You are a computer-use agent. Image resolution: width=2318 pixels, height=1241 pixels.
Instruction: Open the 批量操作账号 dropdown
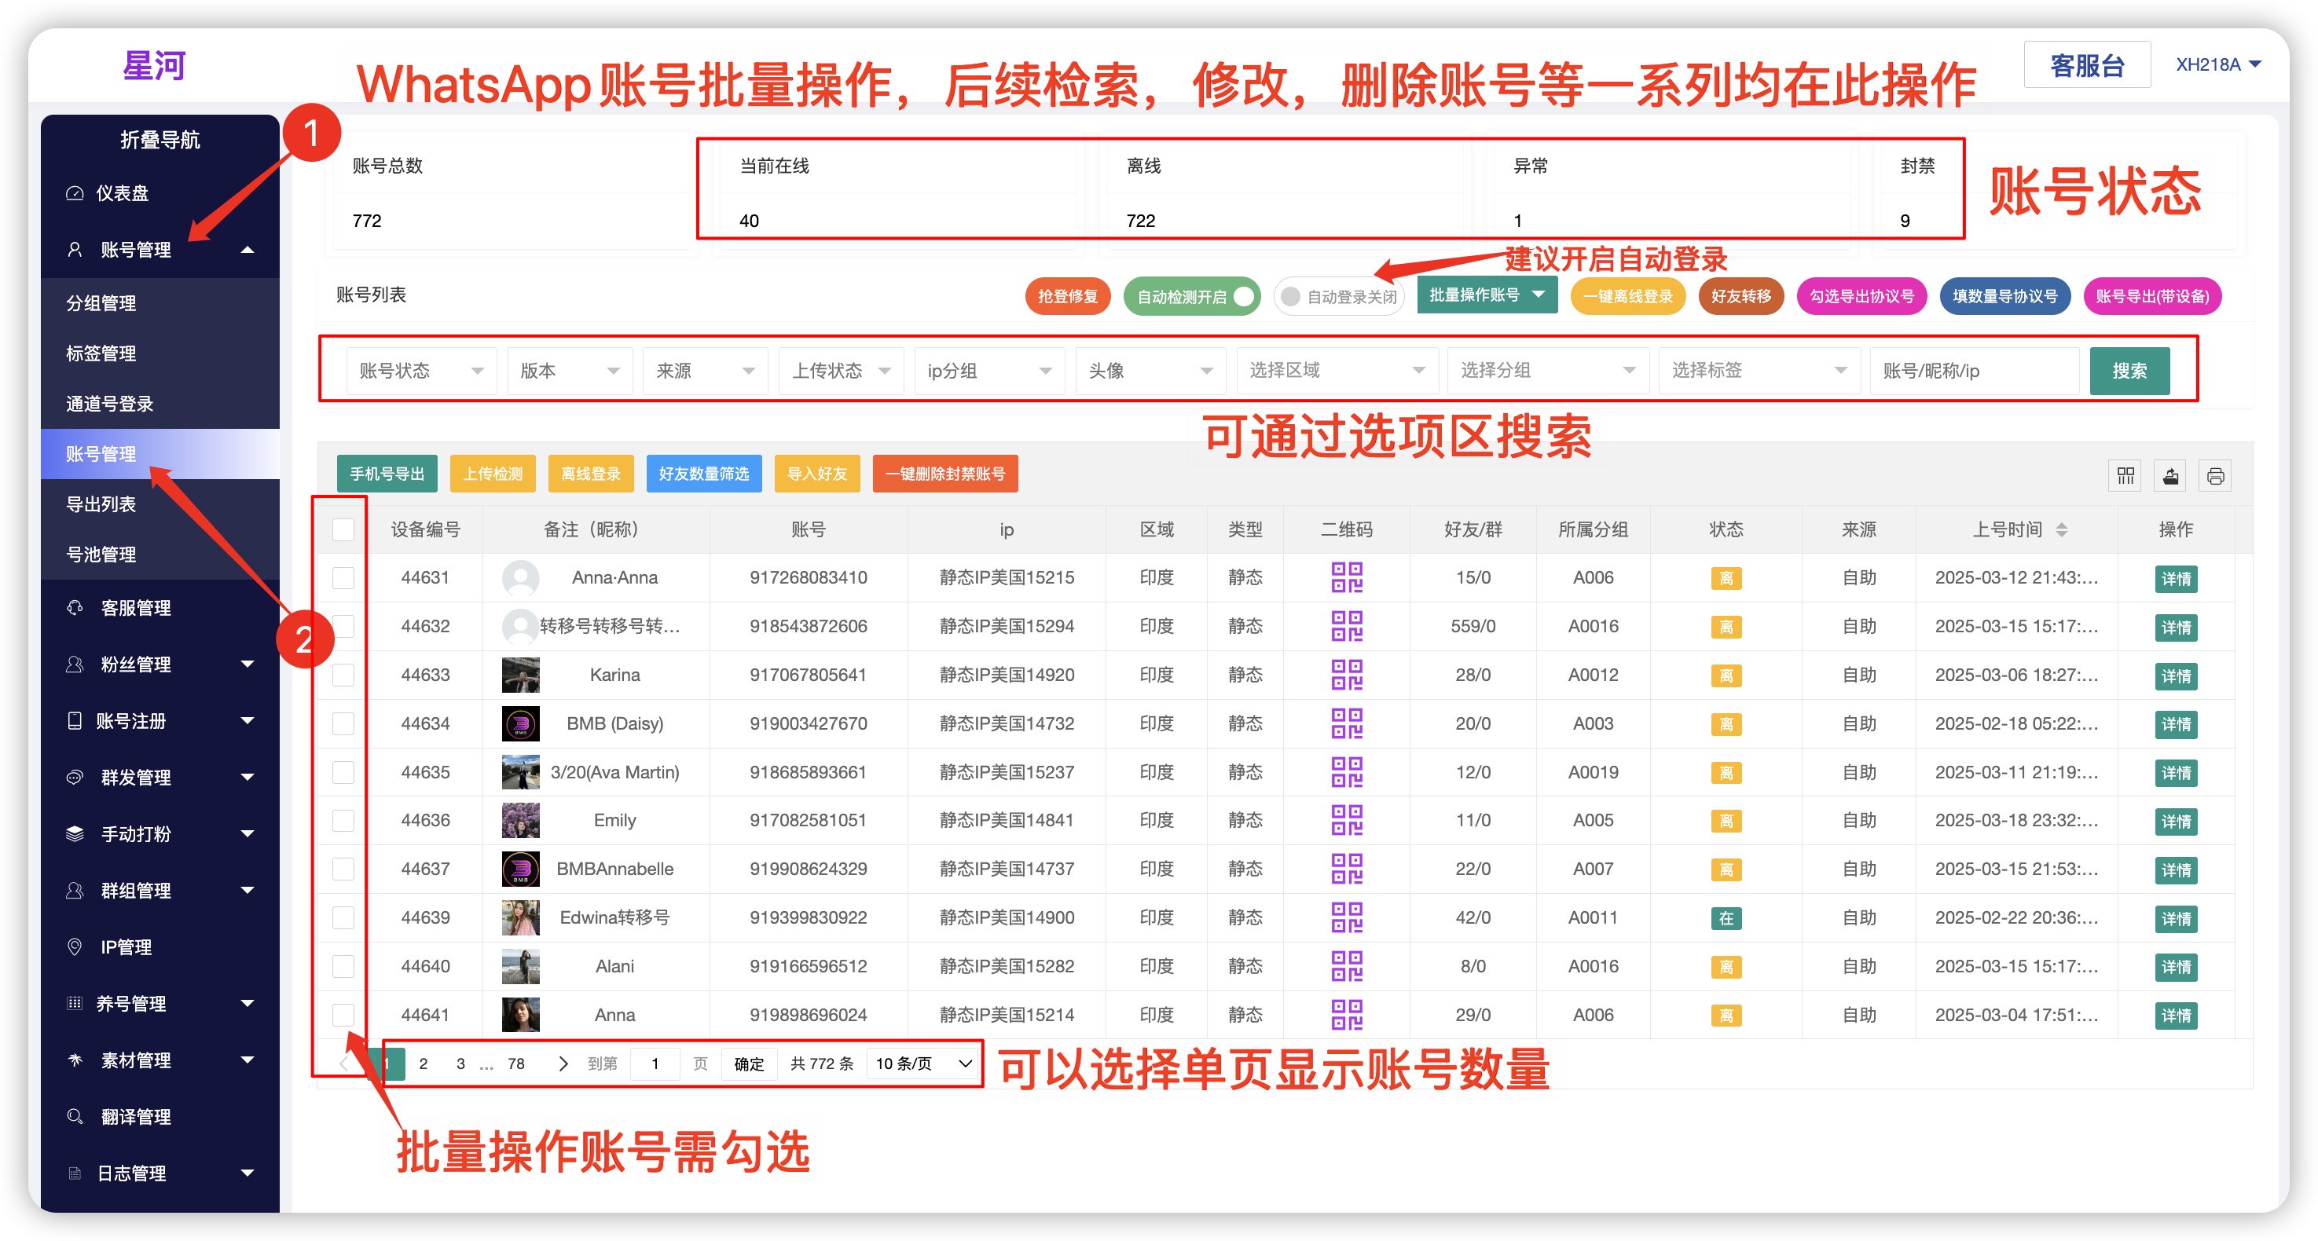point(1487,295)
